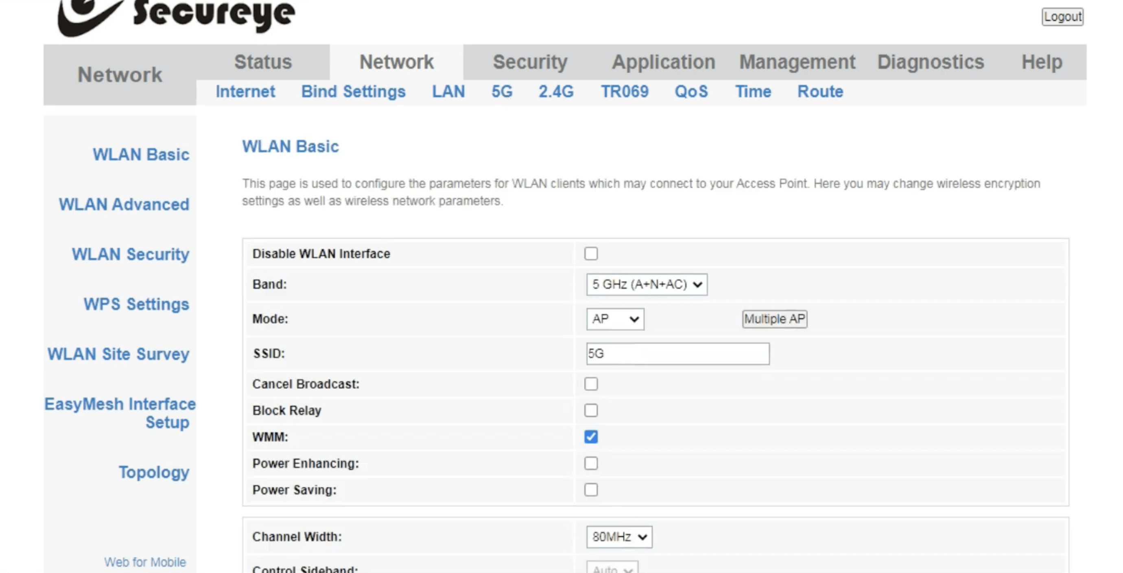Open the Channel Width dropdown
1123x573 pixels.
619,537
